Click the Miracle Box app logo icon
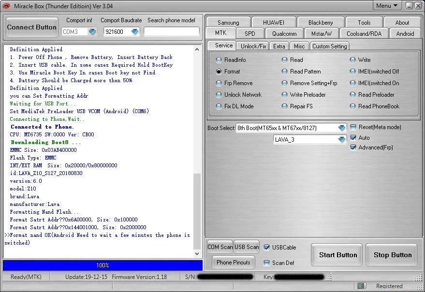Screen dimensions: 425x292 [6, 6]
